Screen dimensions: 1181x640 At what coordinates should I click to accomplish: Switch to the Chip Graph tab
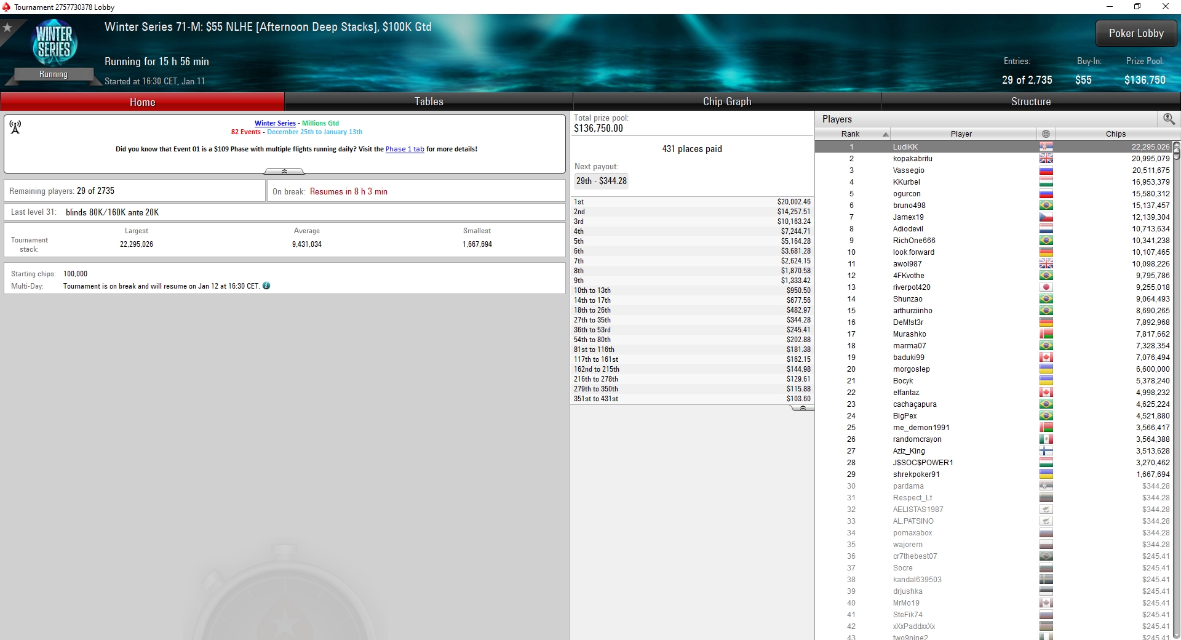coord(727,102)
